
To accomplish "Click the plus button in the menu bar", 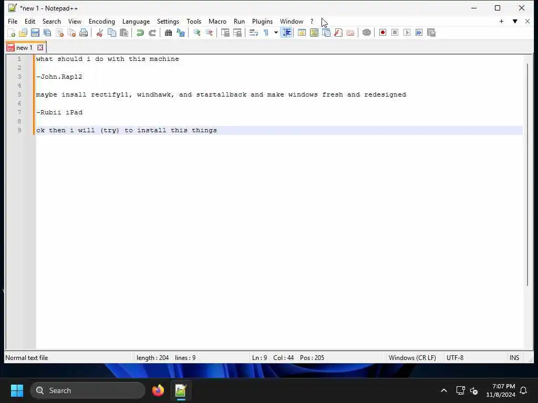I will coord(501,21).
